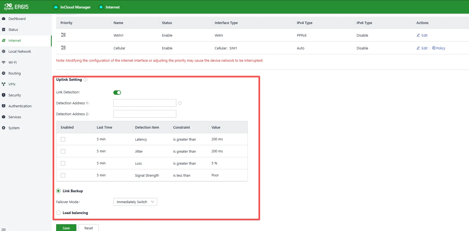Collapse the sidebar with the bottom menu icon
The image size is (469, 231).
(x=4, y=230)
